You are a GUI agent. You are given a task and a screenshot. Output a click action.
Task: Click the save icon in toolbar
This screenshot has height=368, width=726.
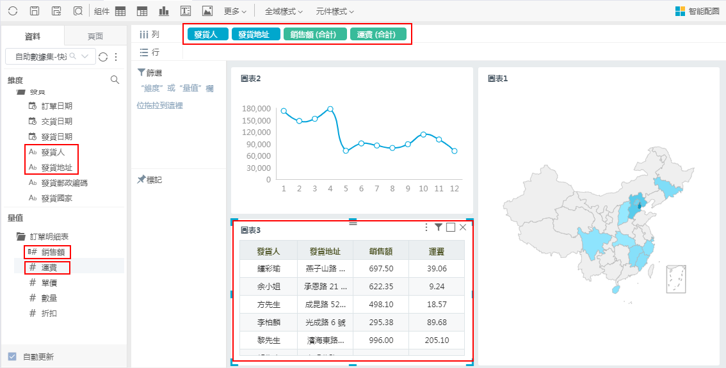(x=35, y=11)
